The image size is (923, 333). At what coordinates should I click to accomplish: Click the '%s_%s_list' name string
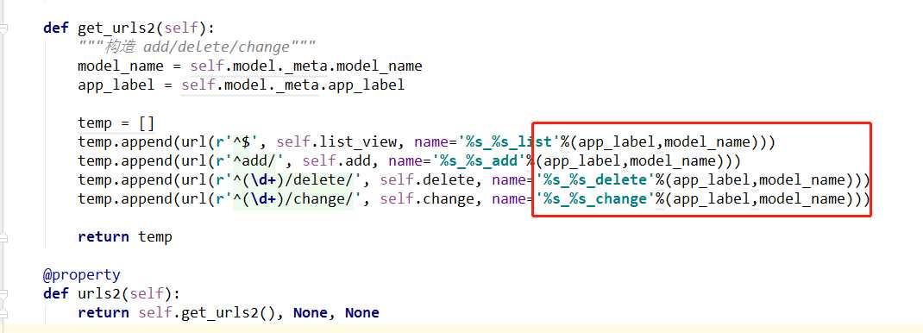point(509,141)
